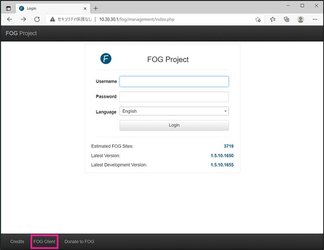Select the Login browser tab

[x=53, y=9]
